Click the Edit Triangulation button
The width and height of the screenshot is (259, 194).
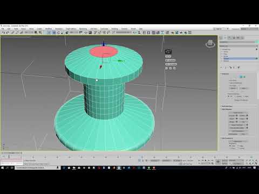[238, 131]
